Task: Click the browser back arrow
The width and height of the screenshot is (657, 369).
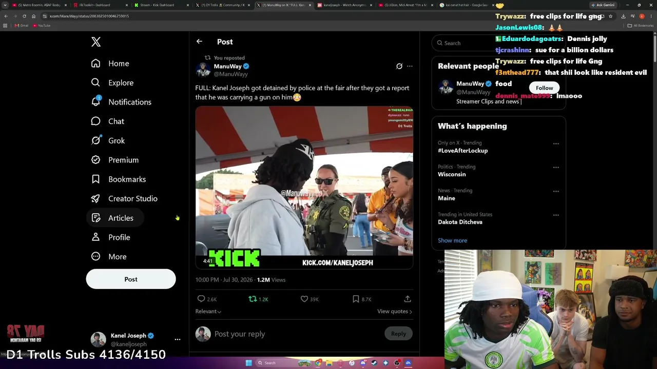Action: (x=6, y=16)
